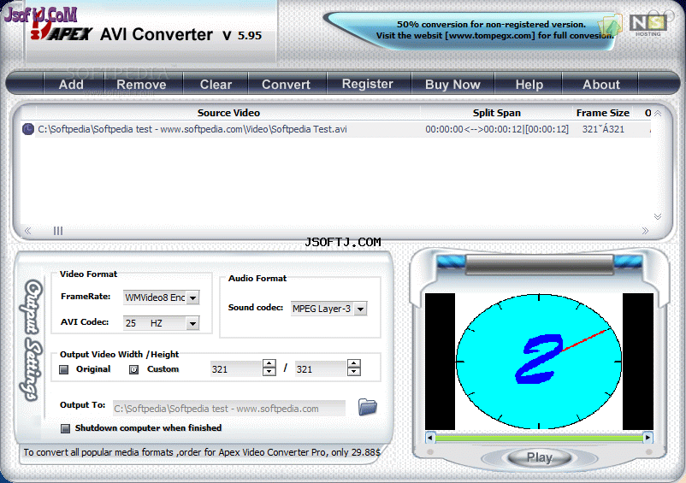Click the green preview seek bar
Screen dimensions: 686x483
pyautogui.click(x=539, y=438)
